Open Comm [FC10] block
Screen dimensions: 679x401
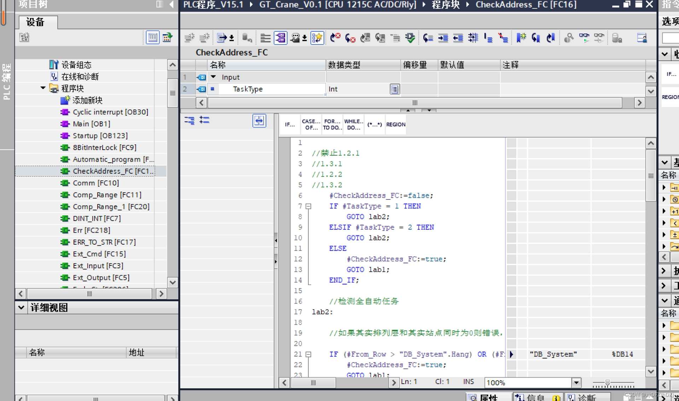[95, 183]
